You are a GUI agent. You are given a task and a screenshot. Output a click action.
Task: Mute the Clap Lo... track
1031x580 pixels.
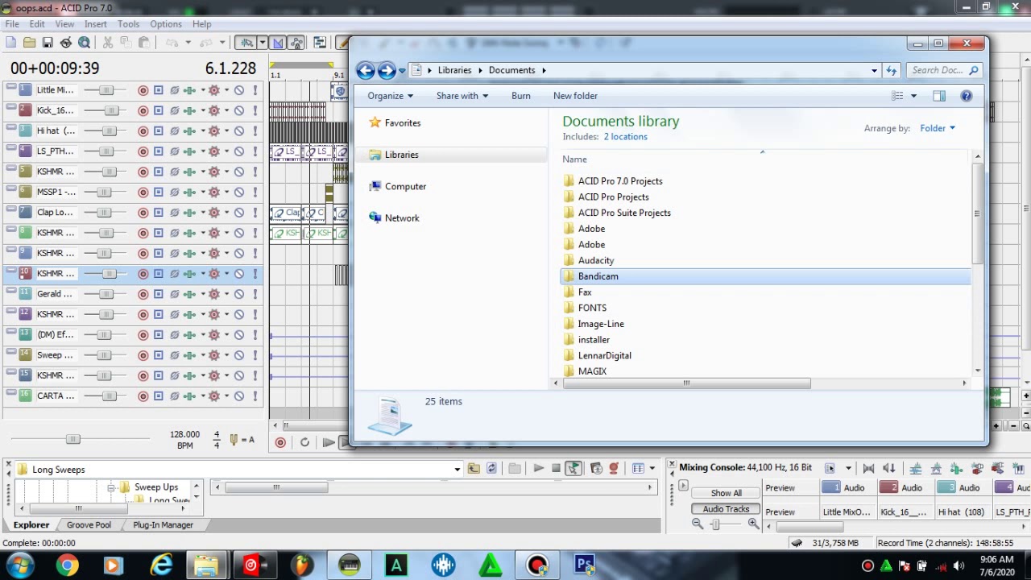[x=239, y=212]
